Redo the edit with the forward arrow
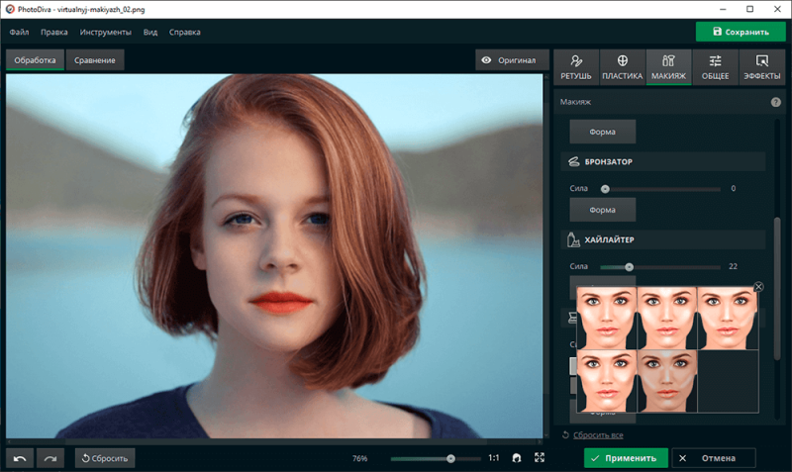 point(51,458)
